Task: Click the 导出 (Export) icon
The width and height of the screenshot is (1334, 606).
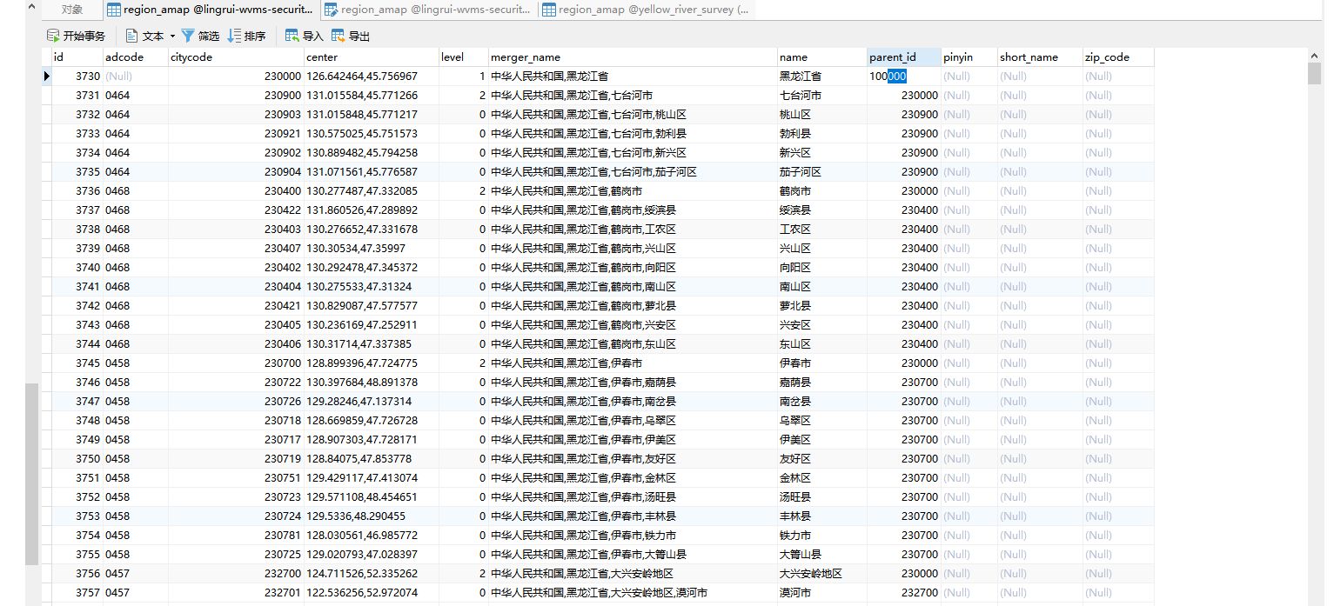Action: [336, 36]
